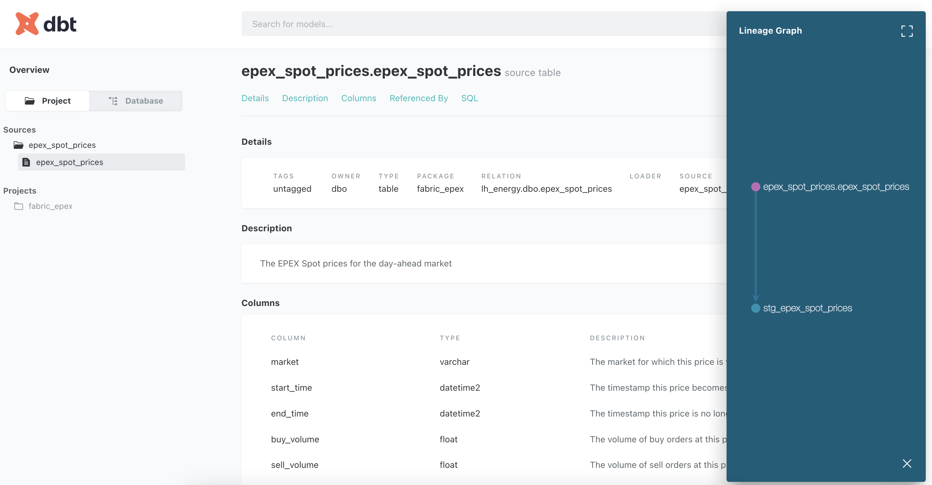This screenshot has width=932, height=485.
Task: Click the blue stg_epex_spot_prices node
Action: click(x=755, y=308)
